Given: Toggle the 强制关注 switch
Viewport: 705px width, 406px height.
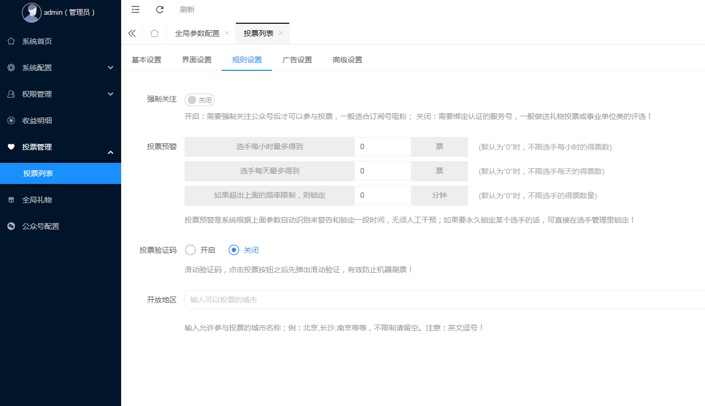Looking at the screenshot, I should pyautogui.click(x=199, y=100).
